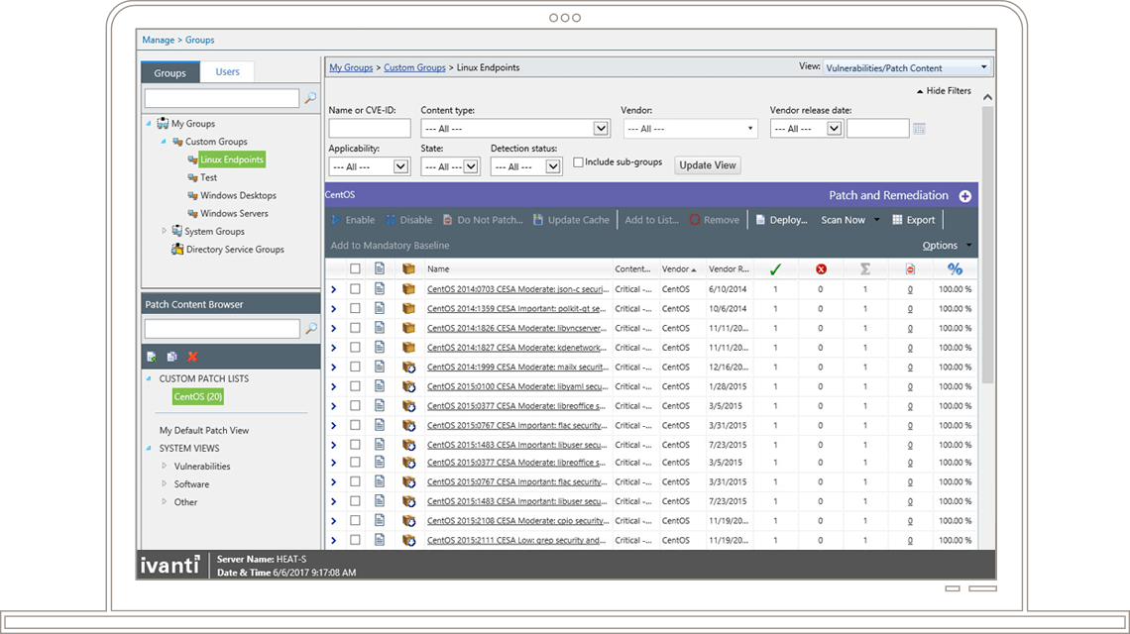Check the Include sub-groups checkbox

pyautogui.click(x=578, y=162)
